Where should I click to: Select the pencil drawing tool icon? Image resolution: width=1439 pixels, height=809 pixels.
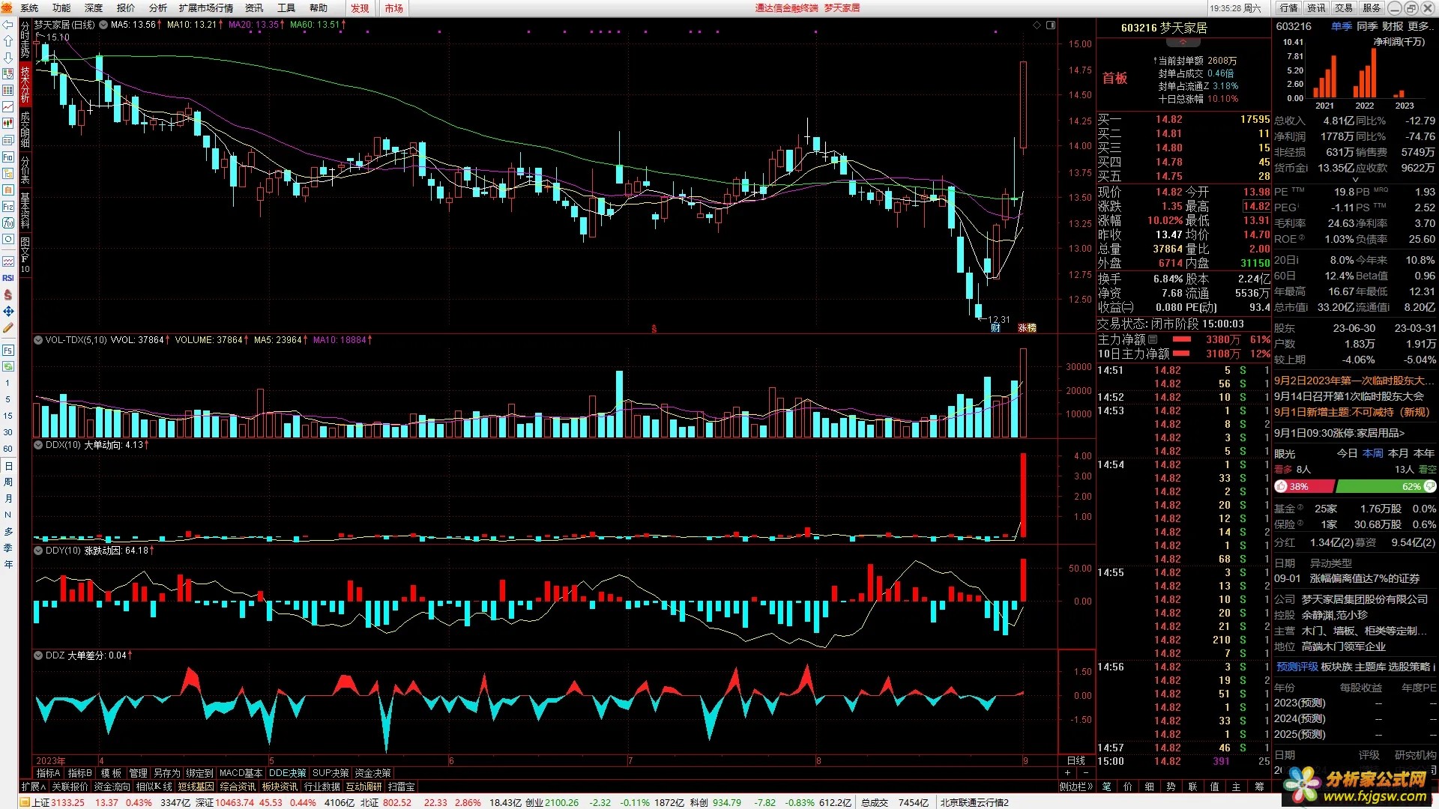pyautogui.click(x=8, y=327)
